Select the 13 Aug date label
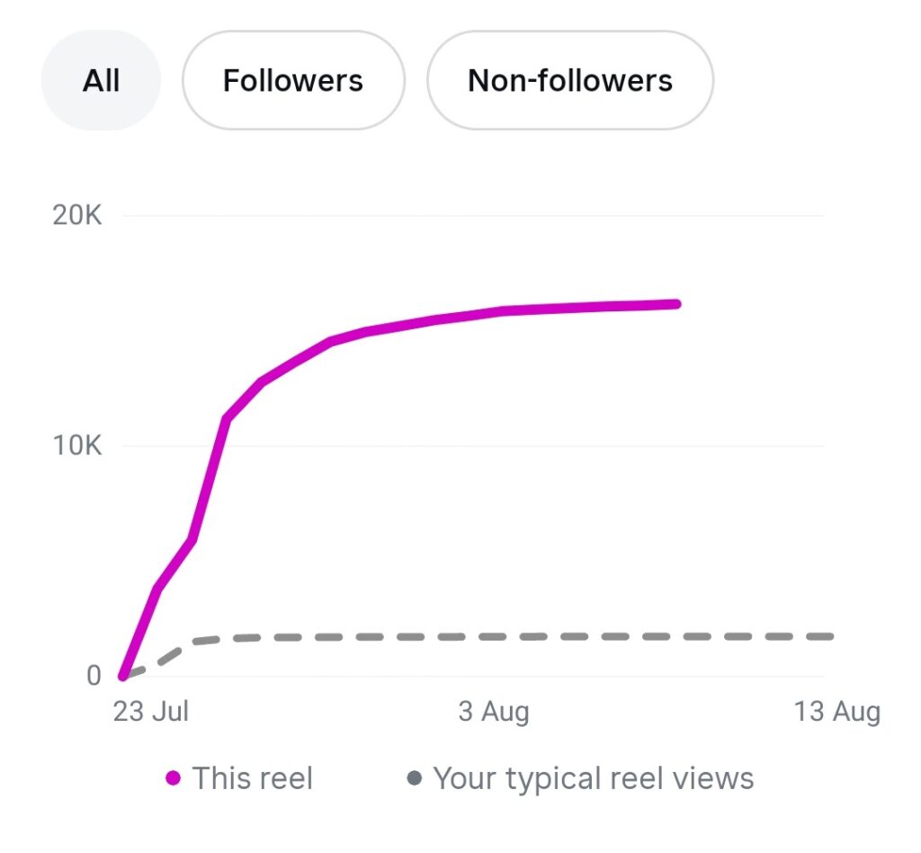 pyautogui.click(x=836, y=711)
